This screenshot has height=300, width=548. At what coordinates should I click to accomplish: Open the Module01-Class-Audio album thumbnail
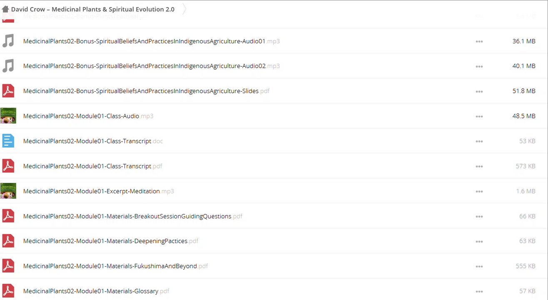[x=8, y=116]
